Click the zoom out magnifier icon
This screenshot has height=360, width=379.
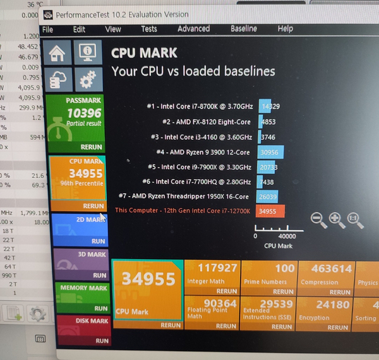click(318, 220)
